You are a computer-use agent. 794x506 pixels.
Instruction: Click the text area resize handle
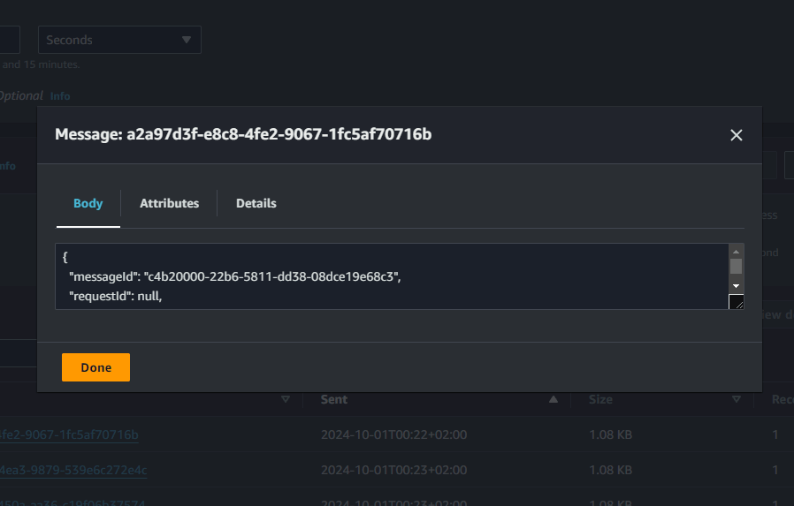pos(736,302)
